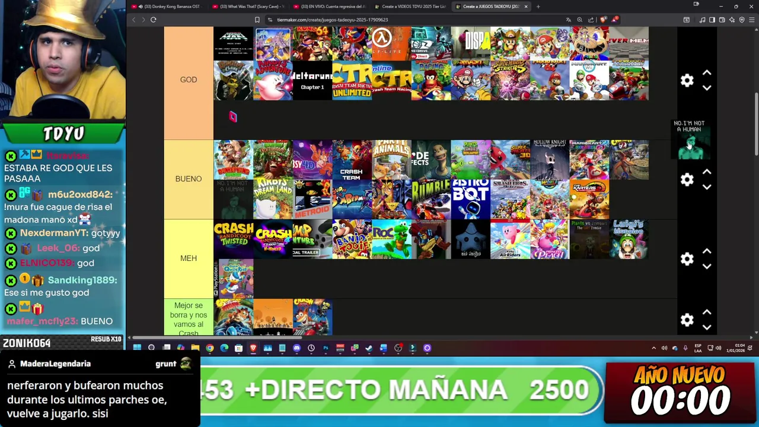759x427 pixels.
Task: Open BUENO tier settings gear
Action: [x=687, y=180]
